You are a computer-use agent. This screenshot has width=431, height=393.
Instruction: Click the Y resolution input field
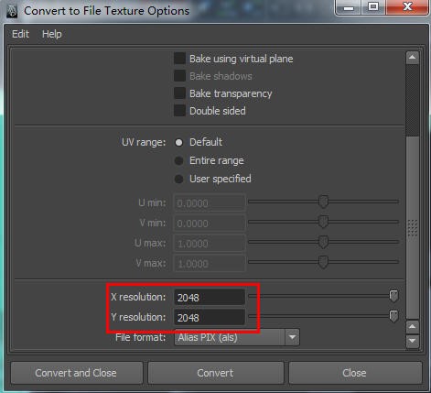tap(210, 317)
